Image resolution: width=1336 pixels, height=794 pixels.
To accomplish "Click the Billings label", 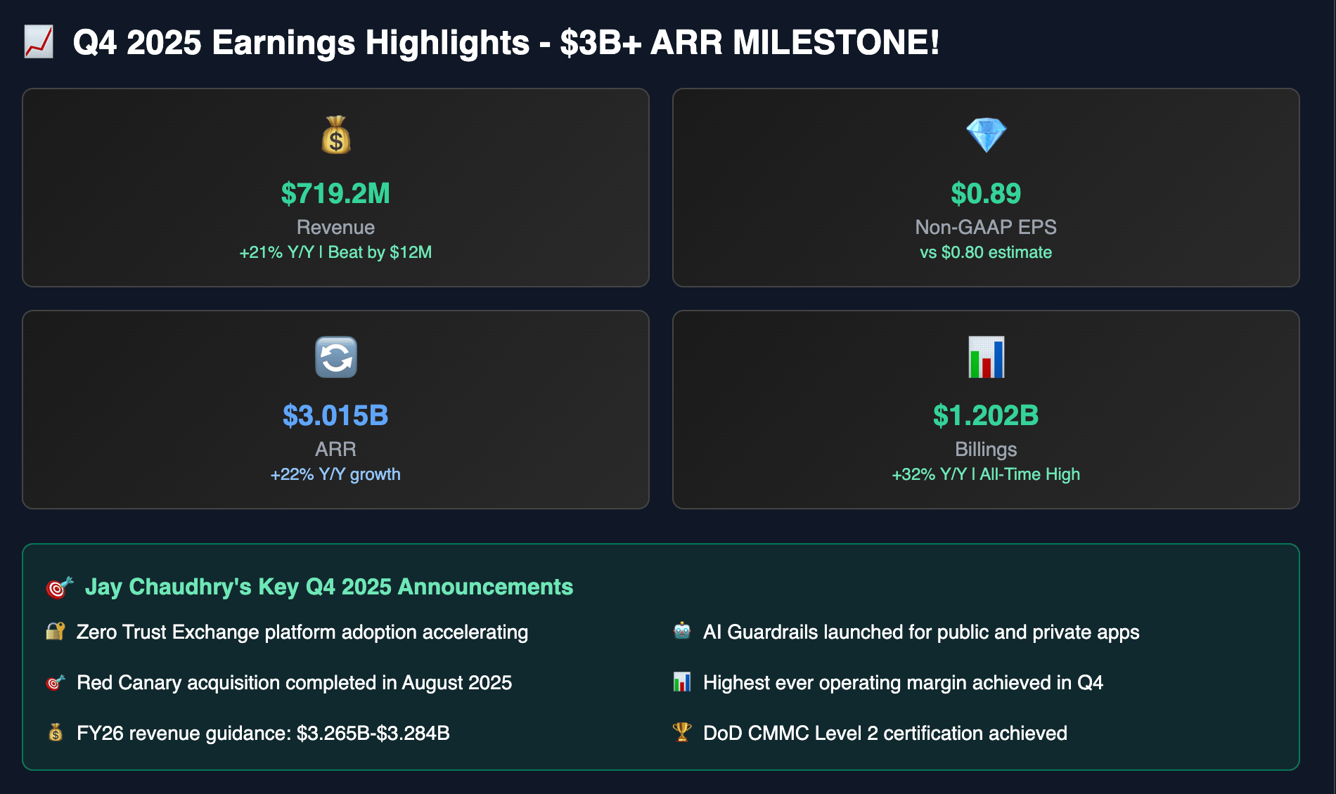I will [x=986, y=449].
